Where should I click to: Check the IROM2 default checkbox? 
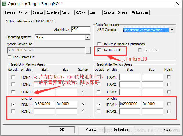pos(13,111)
